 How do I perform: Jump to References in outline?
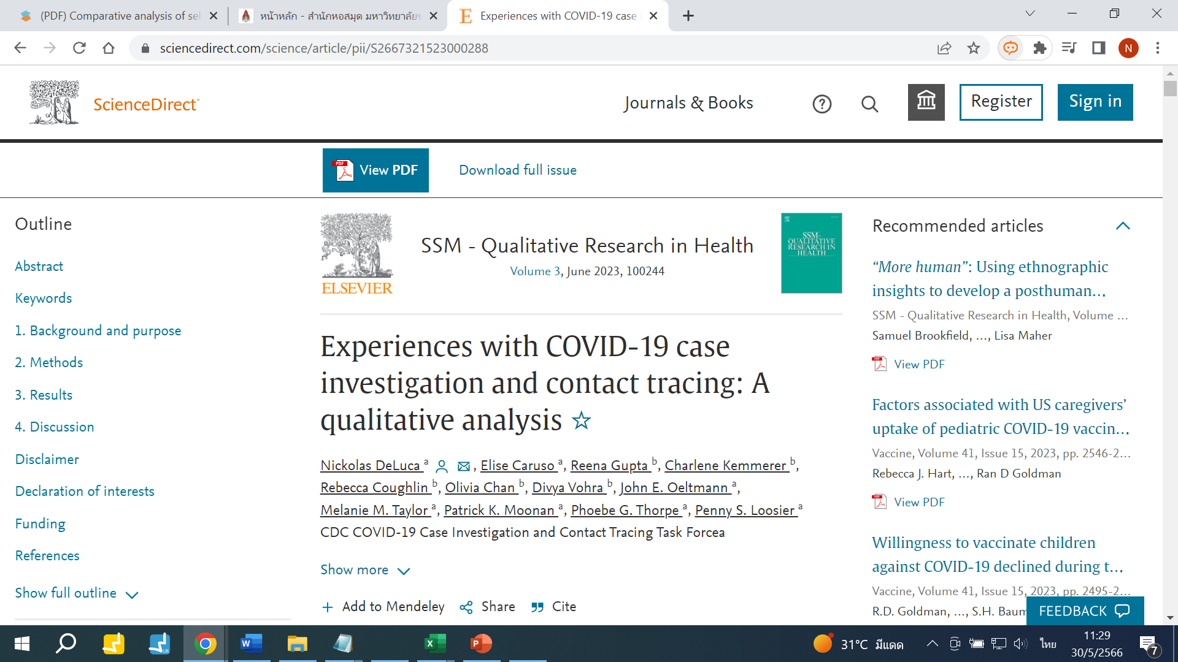[x=47, y=556]
